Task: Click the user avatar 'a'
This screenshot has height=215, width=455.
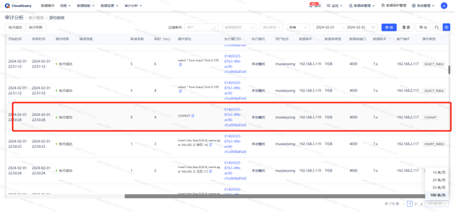Action: pyautogui.click(x=444, y=5)
